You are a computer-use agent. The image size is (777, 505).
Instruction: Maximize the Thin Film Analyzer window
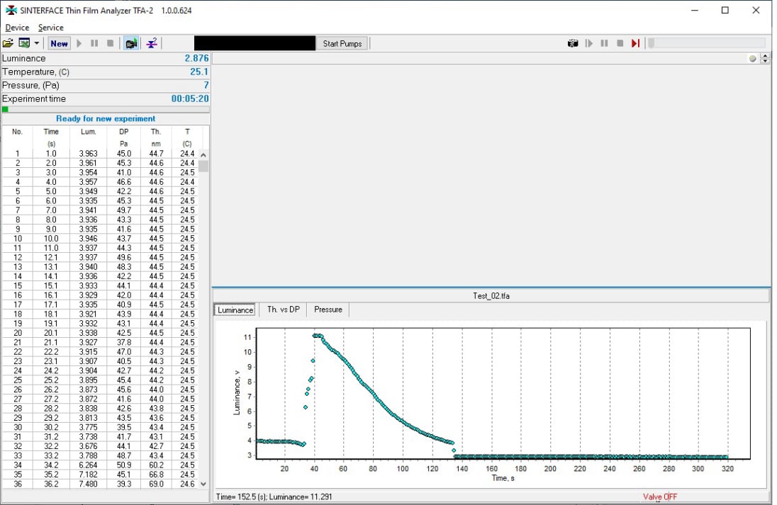pyautogui.click(x=725, y=10)
